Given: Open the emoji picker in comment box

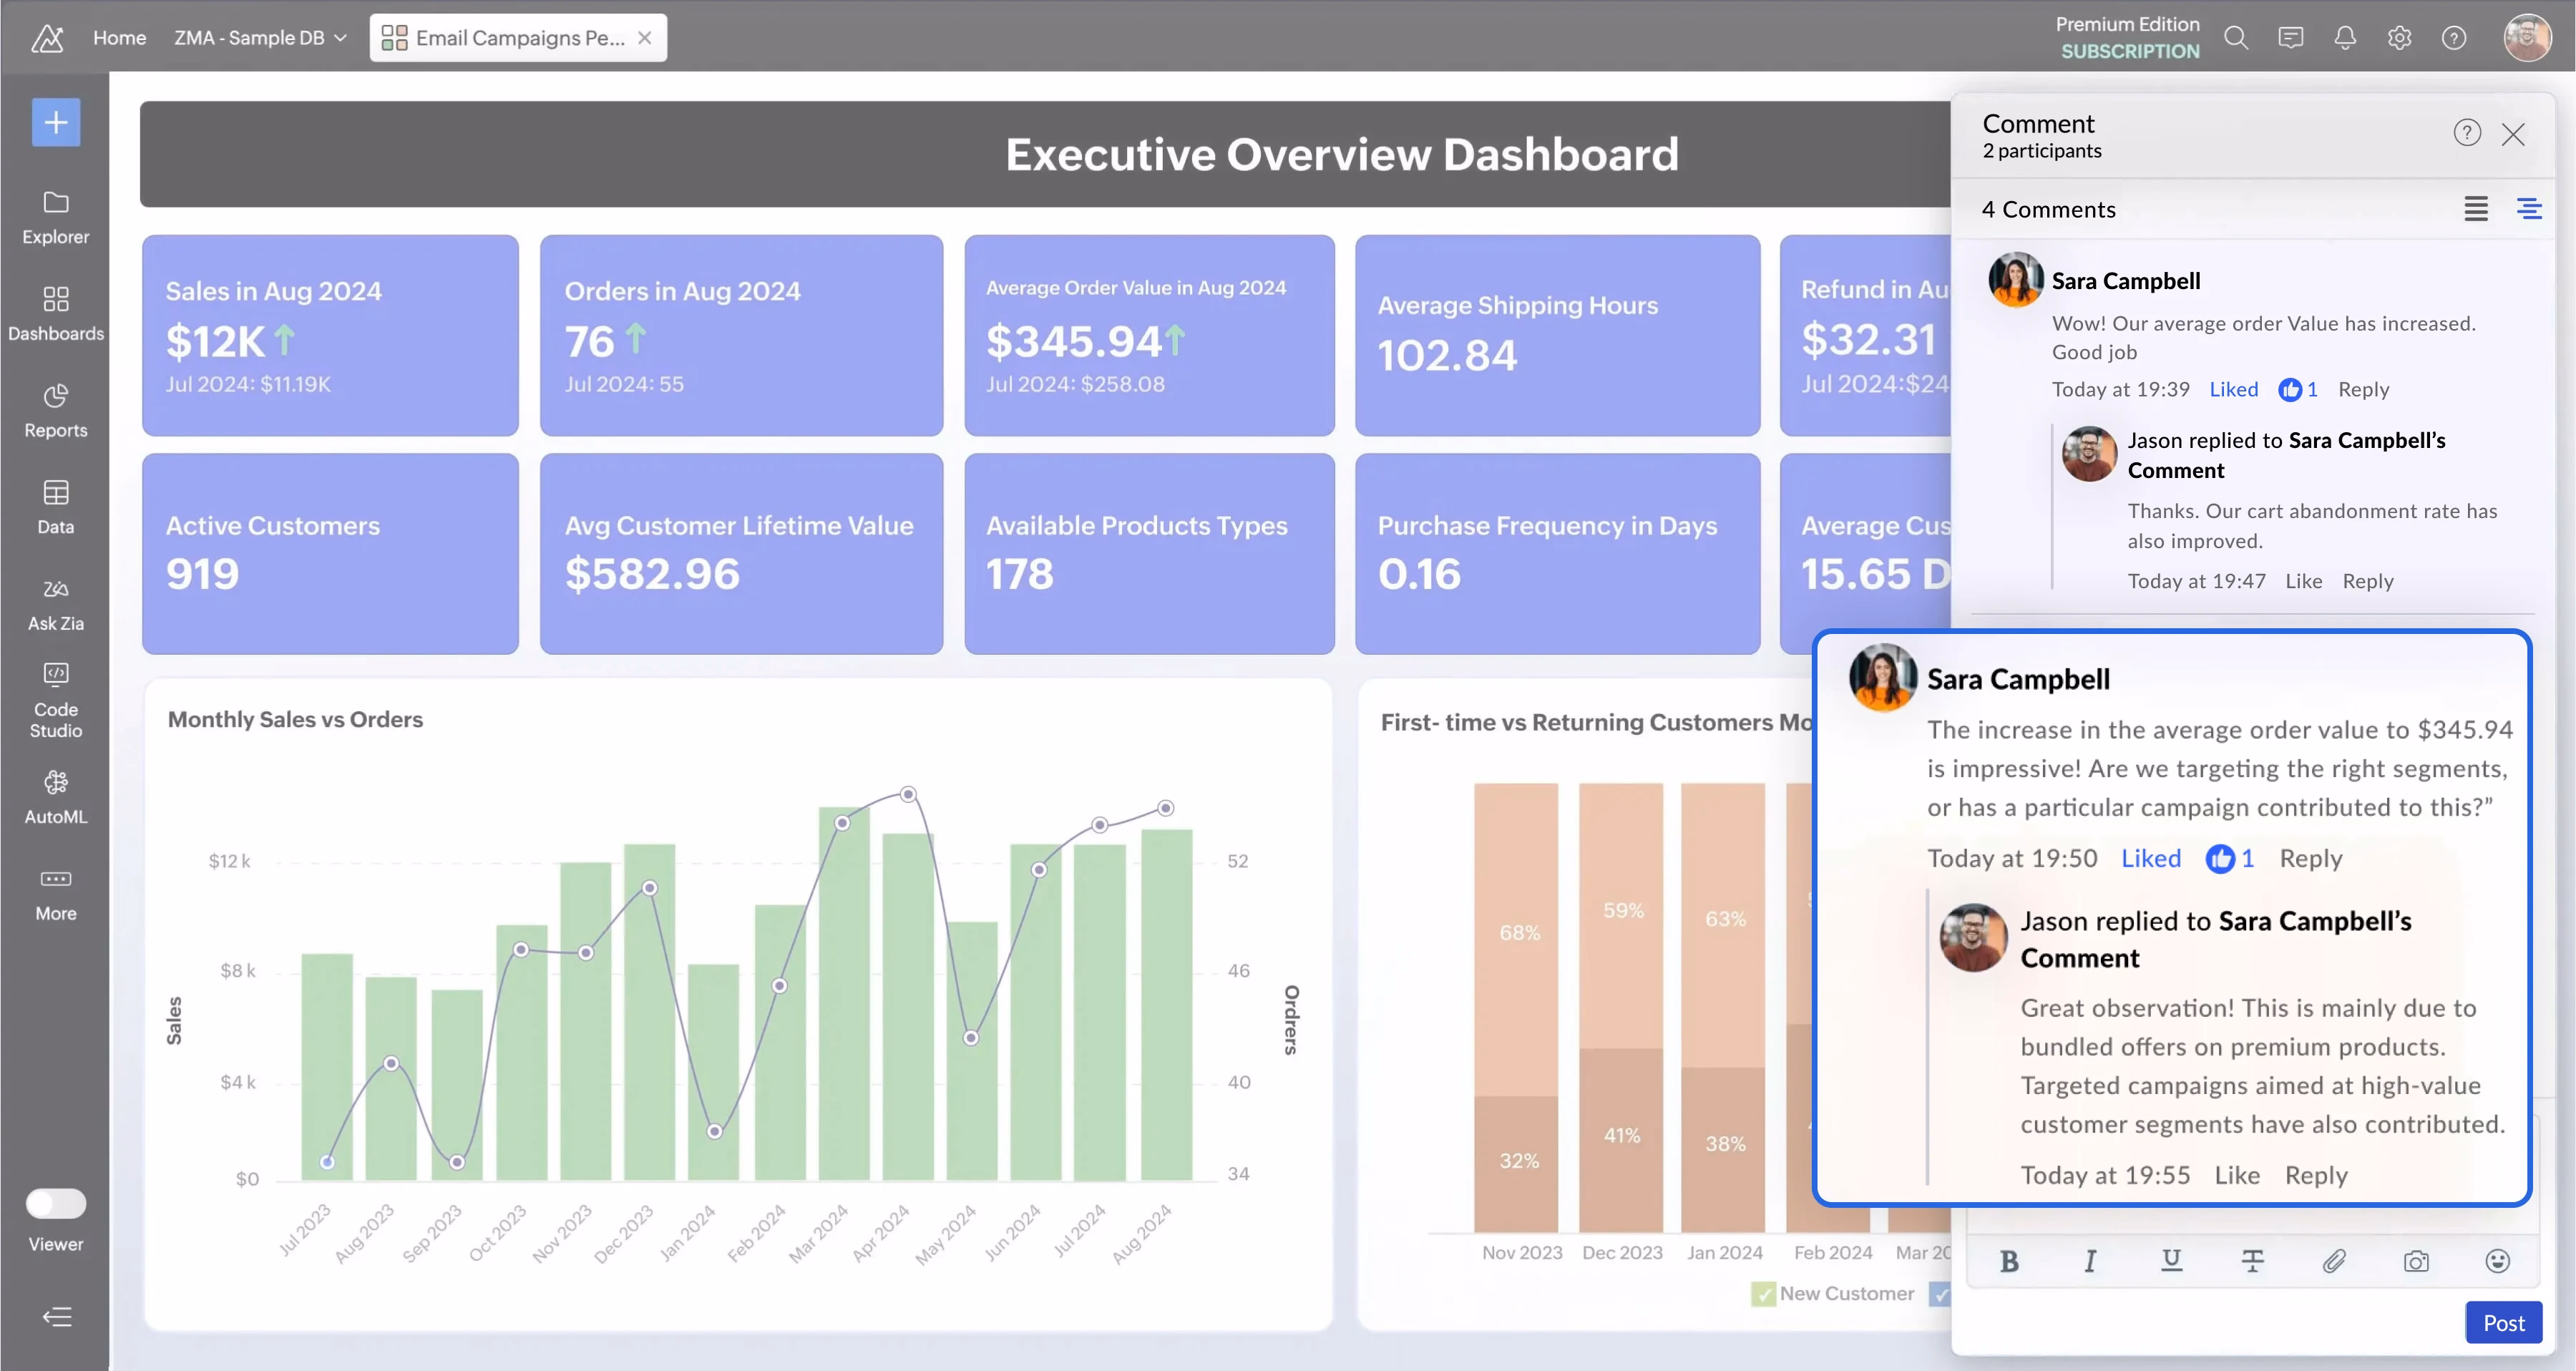Looking at the screenshot, I should click(2497, 1261).
